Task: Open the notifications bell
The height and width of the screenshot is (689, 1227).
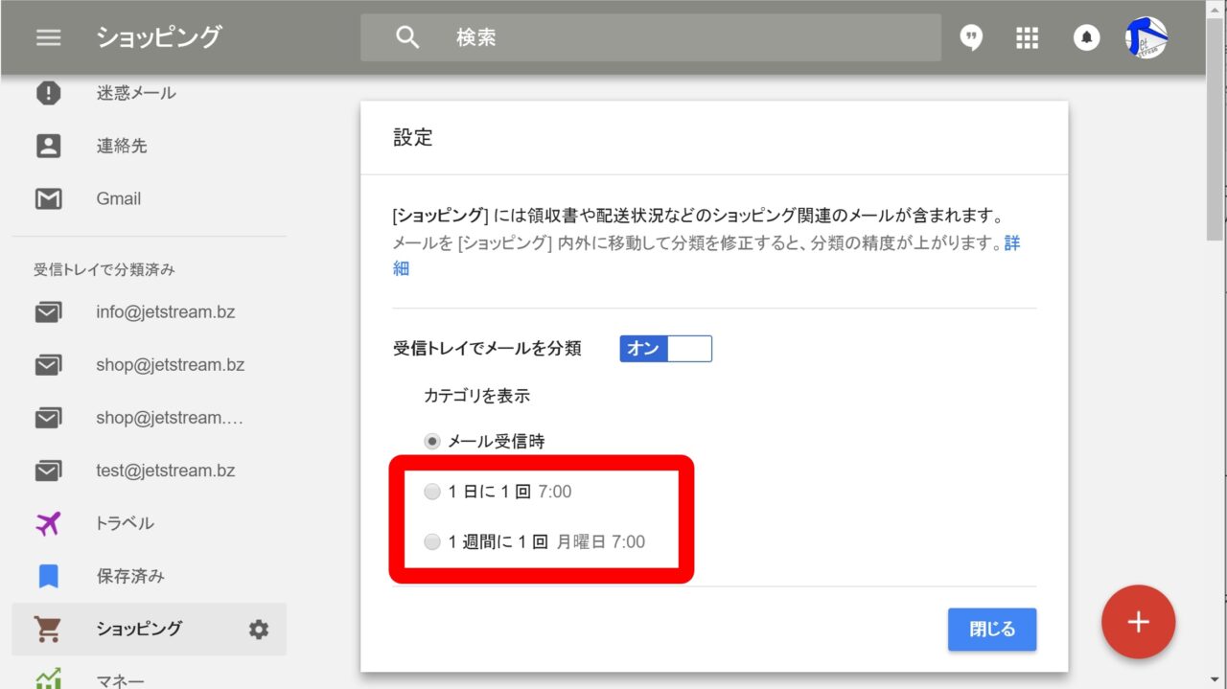Action: pos(1086,37)
